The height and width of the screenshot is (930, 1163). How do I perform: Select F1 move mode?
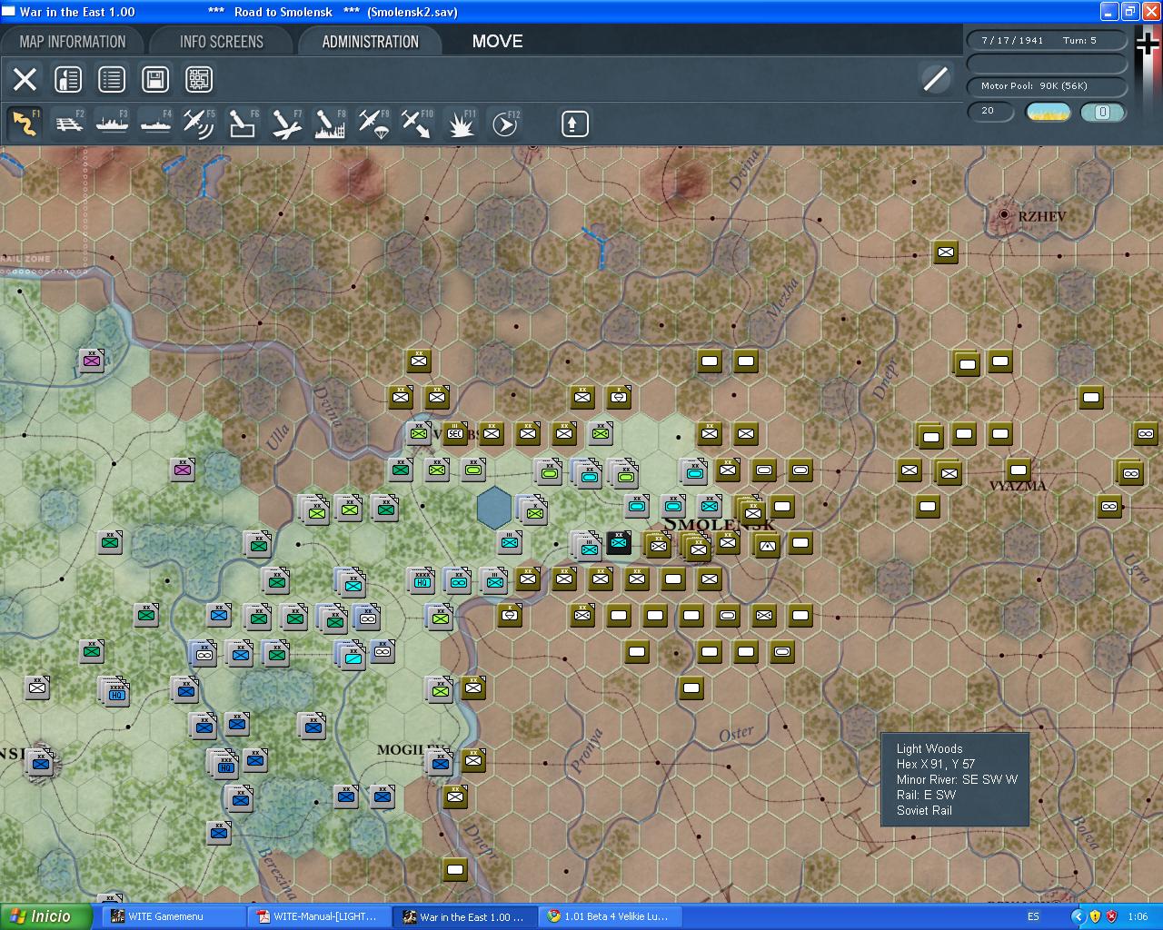(x=25, y=124)
